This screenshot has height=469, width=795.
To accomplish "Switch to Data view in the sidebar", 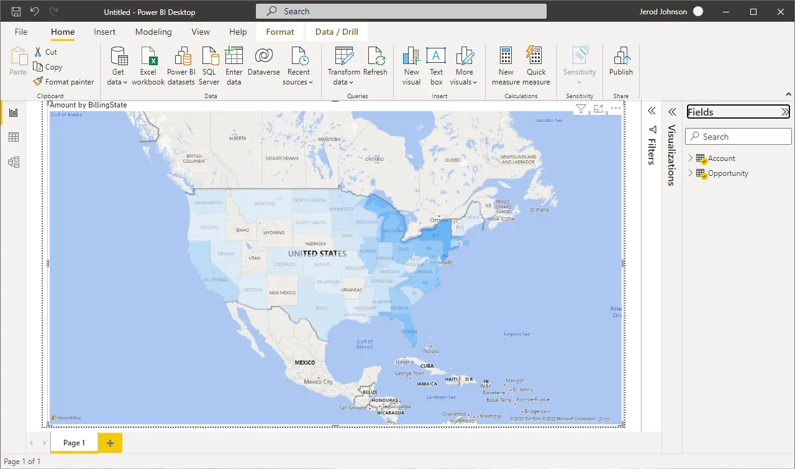I will pyautogui.click(x=12, y=137).
